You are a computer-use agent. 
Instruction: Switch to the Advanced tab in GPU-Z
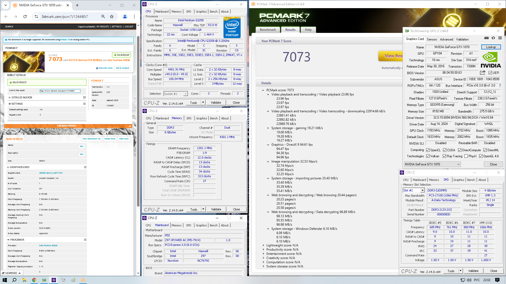(446, 39)
